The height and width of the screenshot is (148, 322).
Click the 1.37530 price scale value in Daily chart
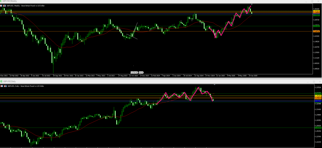click(318, 87)
